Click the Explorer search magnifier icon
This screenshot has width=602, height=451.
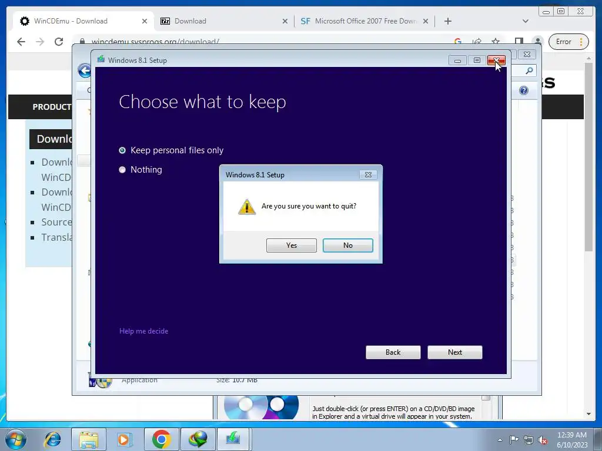coord(529,70)
